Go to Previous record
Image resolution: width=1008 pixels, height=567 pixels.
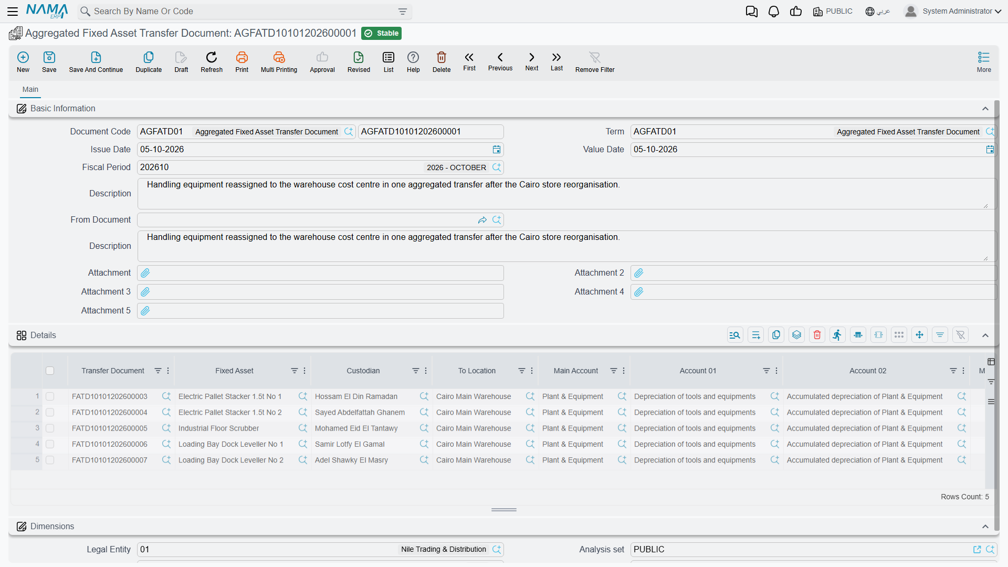pos(500,61)
